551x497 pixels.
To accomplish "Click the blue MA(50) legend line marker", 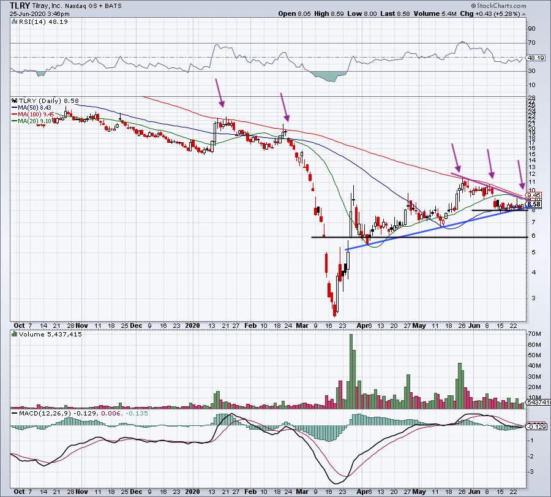I will (x=15, y=108).
